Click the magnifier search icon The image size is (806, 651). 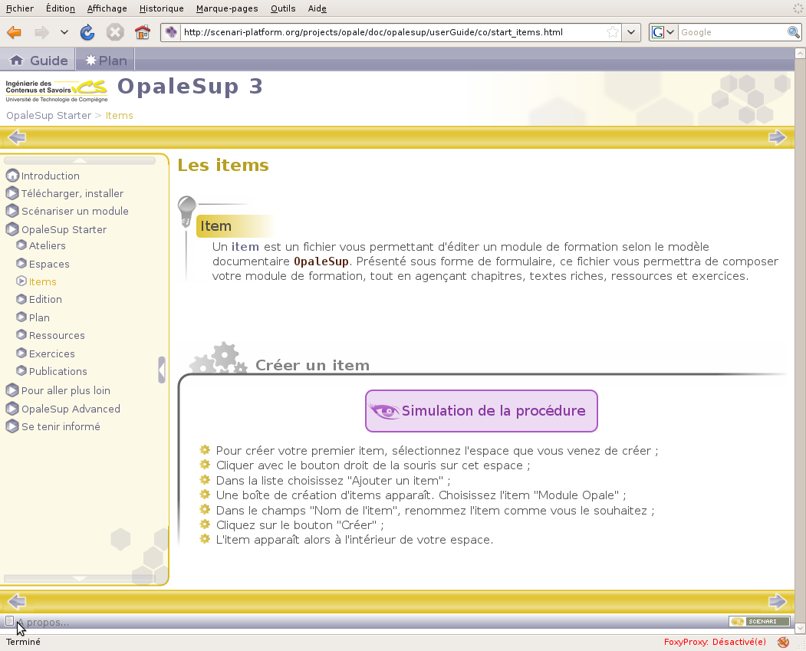click(x=794, y=32)
